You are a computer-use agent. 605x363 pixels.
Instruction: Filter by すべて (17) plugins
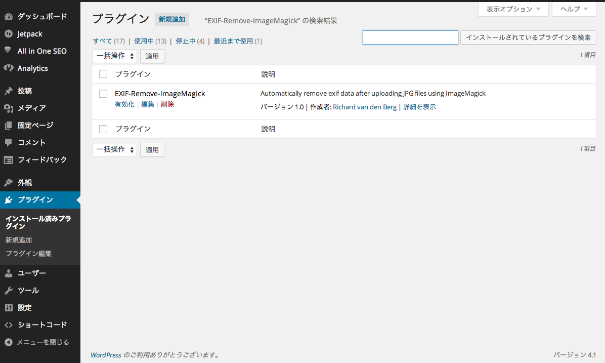point(109,41)
